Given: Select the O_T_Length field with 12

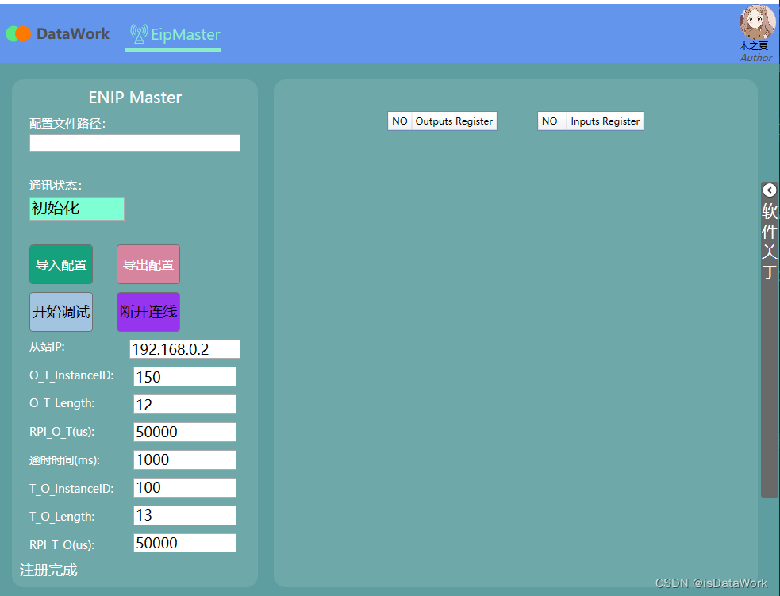Looking at the screenshot, I should point(185,405).
